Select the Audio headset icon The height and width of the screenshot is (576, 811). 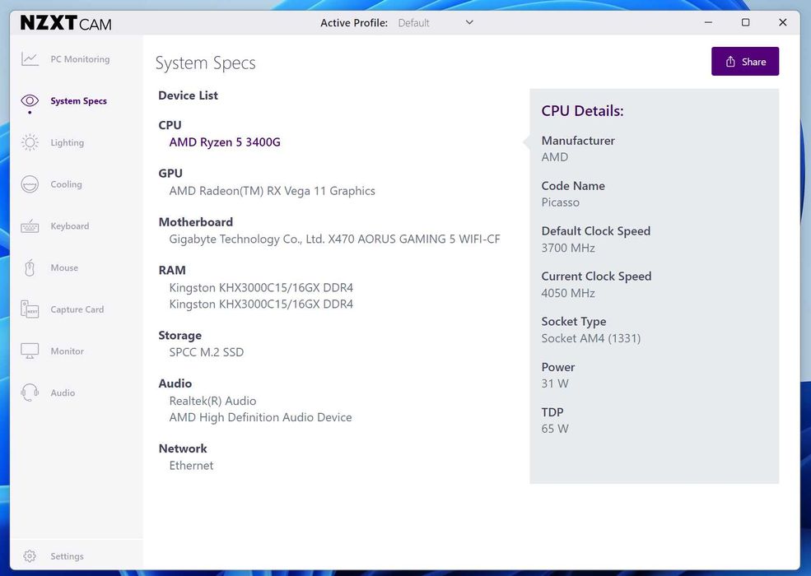click(30, 393)
